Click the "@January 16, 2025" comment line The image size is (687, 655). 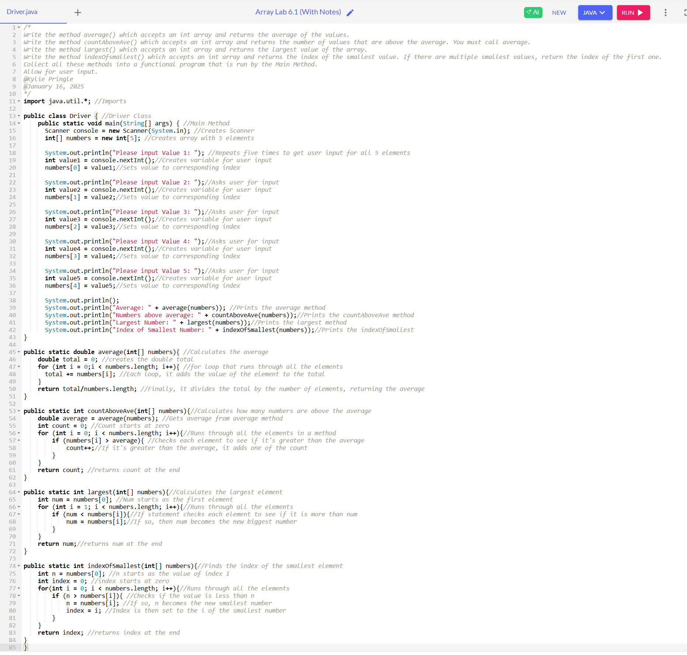click(54, 86)
